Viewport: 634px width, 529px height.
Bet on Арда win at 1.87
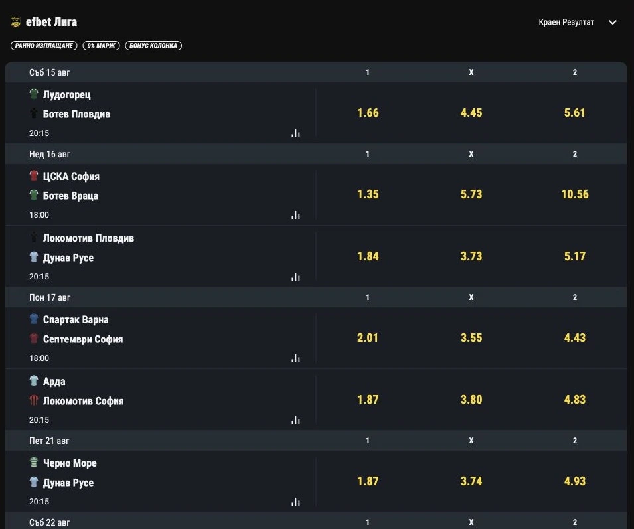(x=368, y=400)
